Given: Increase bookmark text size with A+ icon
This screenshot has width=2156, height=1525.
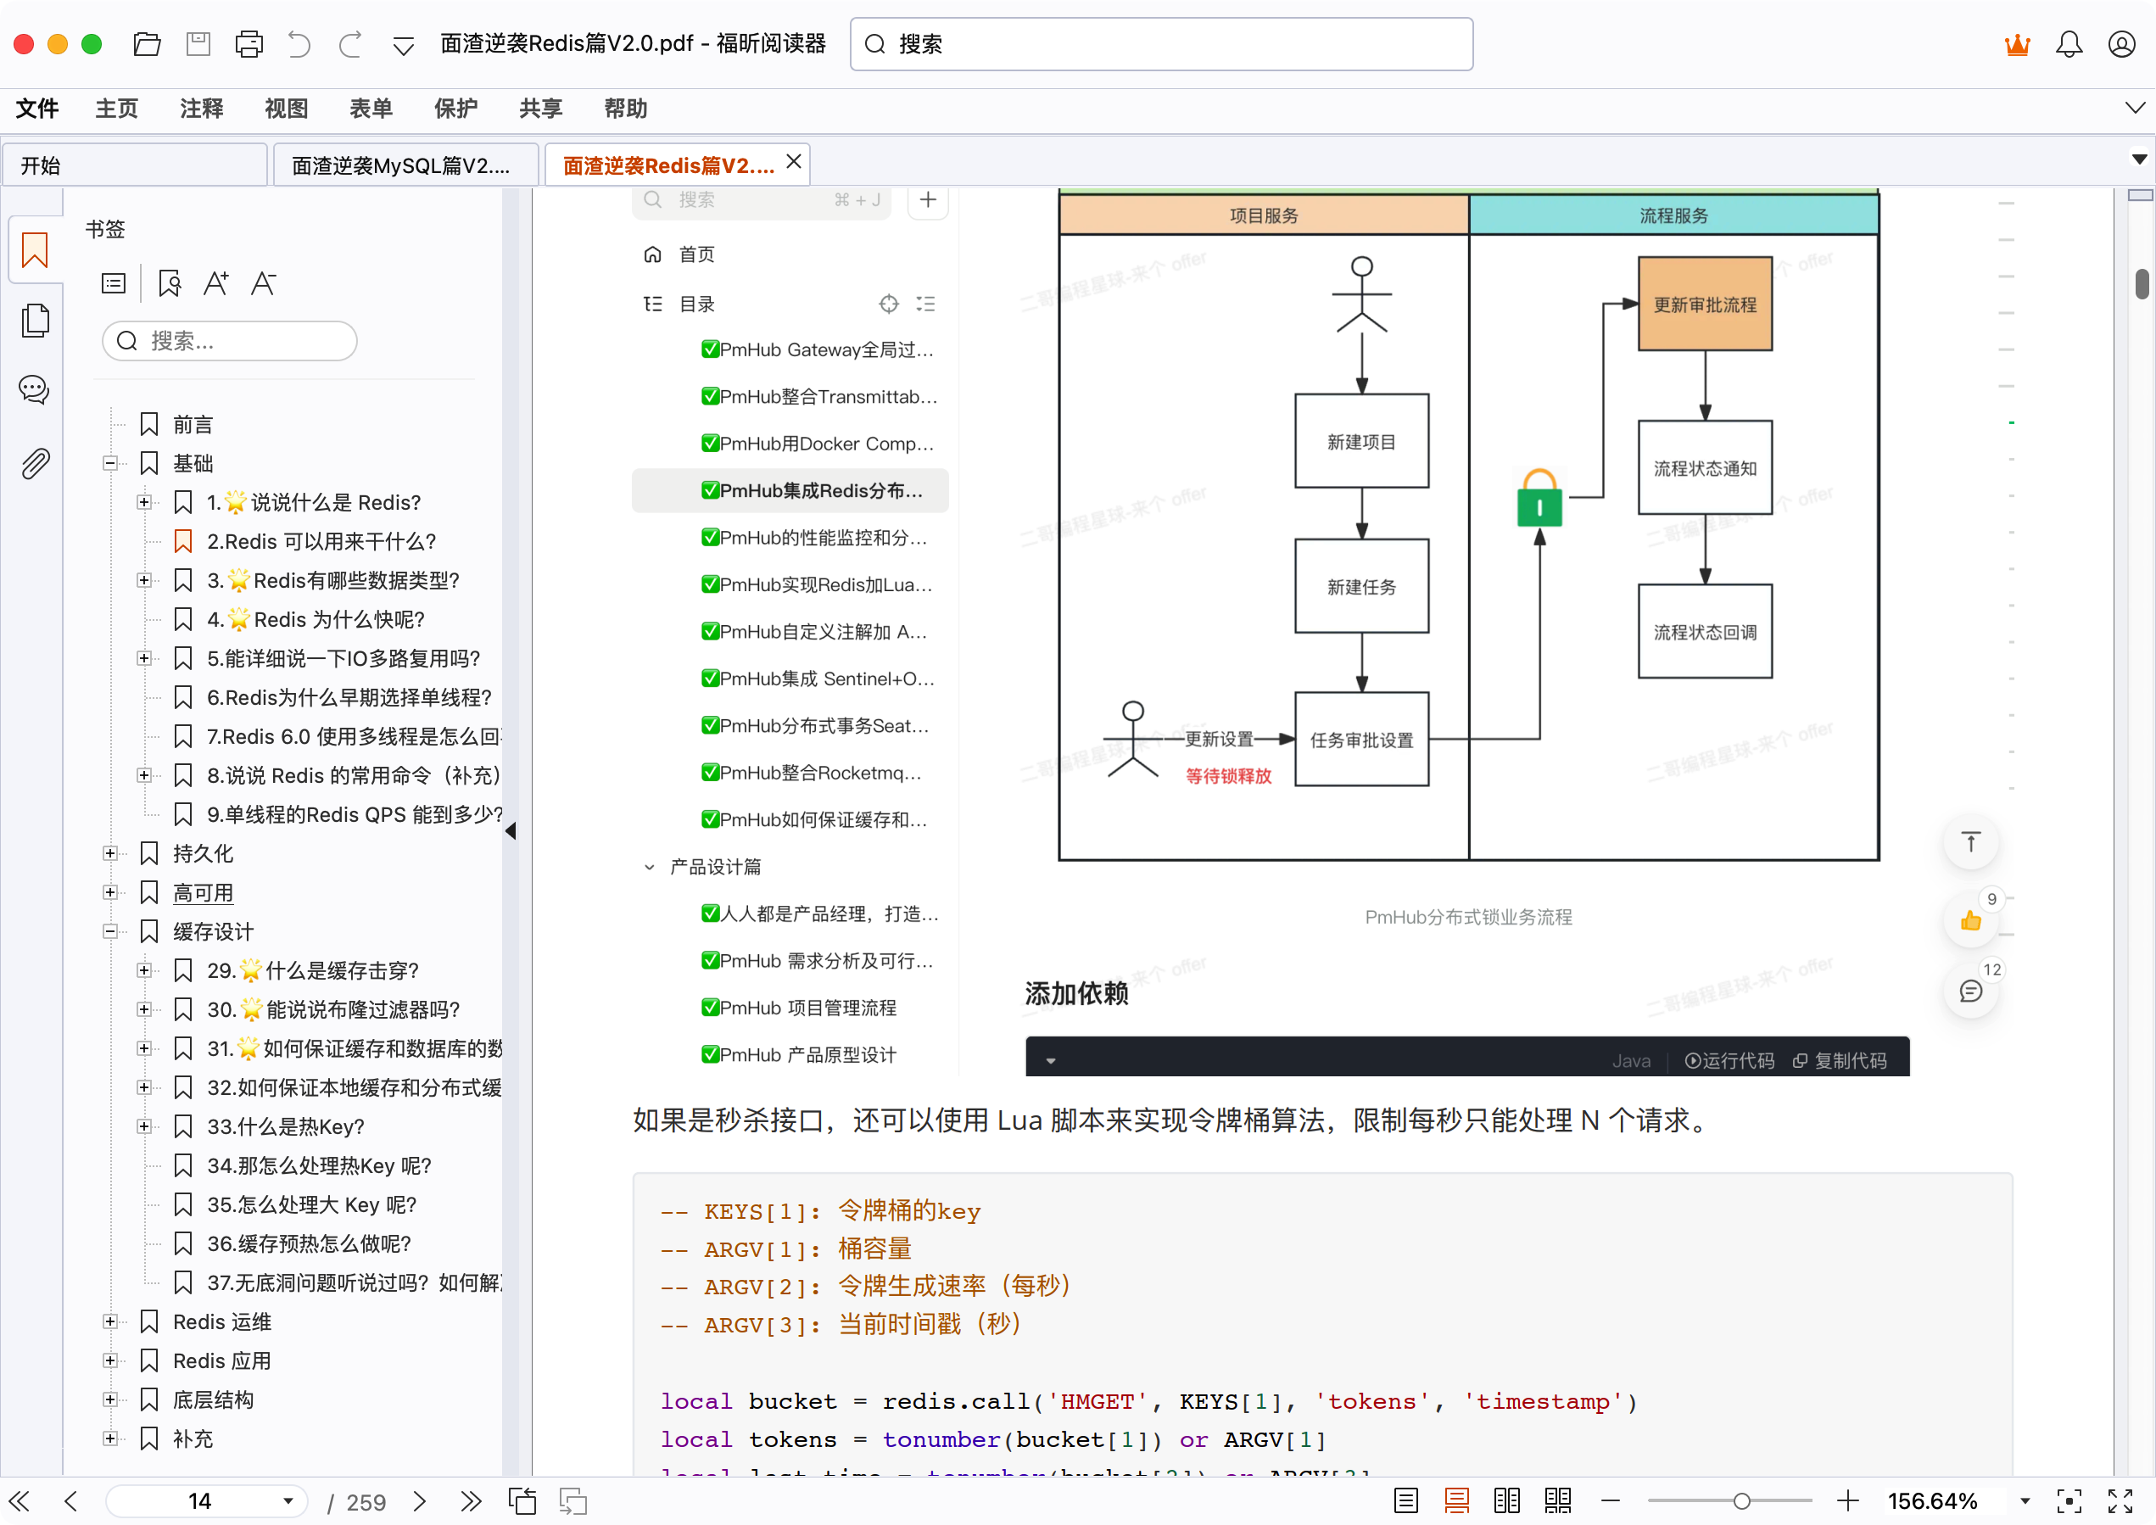Looking at the screenshot, I should pos(217,282).
